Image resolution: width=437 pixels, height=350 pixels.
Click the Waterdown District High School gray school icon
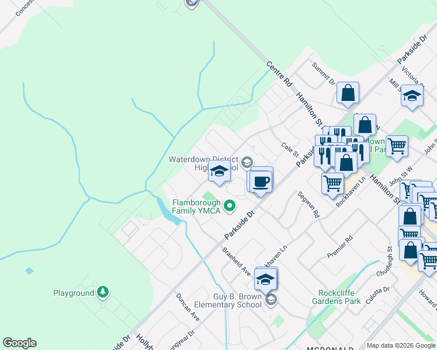[247, 163]
